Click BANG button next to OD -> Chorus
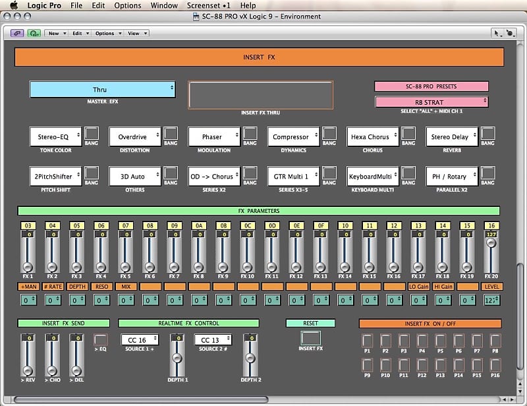This screenshot has height=406, width=527. click(250, 173)
